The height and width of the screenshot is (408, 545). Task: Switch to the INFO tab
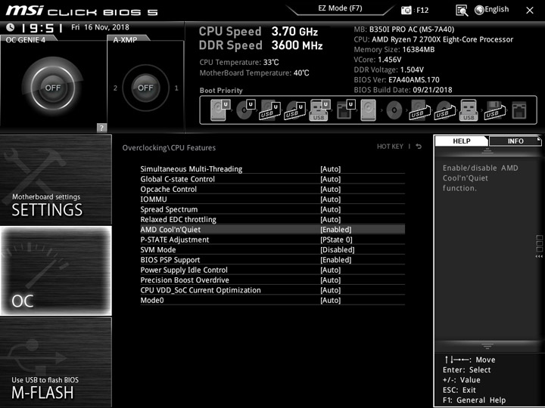pyautogui.click(x=515, y=141)
